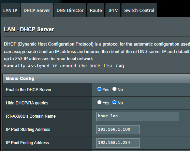Open Manually Assigned IP DHCP list FAQ link
The height and width of the screenshot is (151, 190).
point(64,66)
